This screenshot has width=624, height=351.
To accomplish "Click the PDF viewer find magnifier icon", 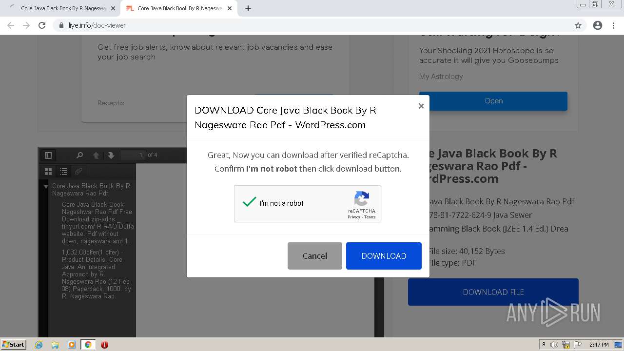I will point(79,155).
